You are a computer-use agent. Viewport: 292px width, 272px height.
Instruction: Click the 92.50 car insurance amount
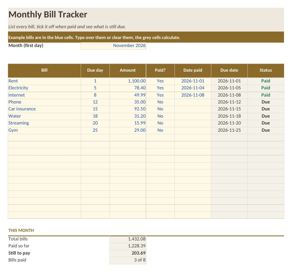[128, 109]
